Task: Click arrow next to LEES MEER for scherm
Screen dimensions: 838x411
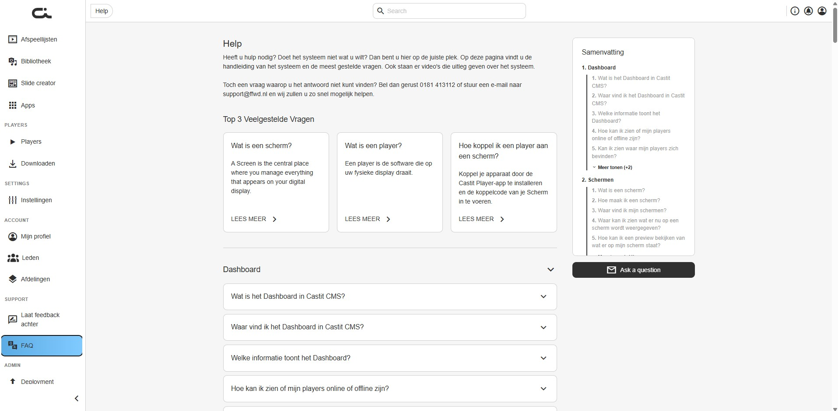Action: pyautogui.click(x=274, y=219)
